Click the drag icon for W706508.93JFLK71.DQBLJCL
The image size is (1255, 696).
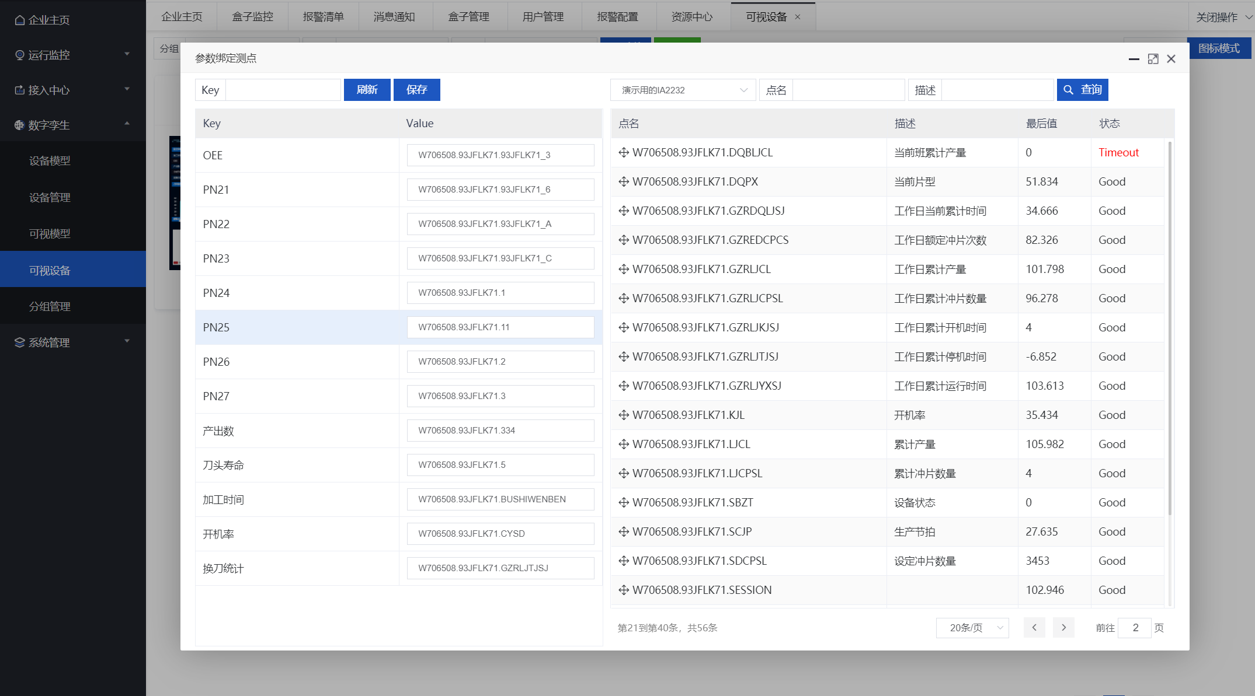tap(624, 152)
